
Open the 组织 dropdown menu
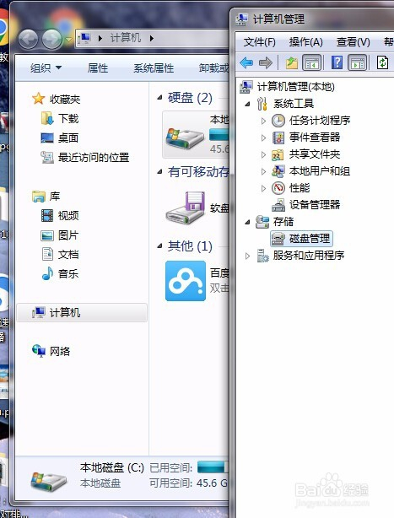(x=46, y=68)
